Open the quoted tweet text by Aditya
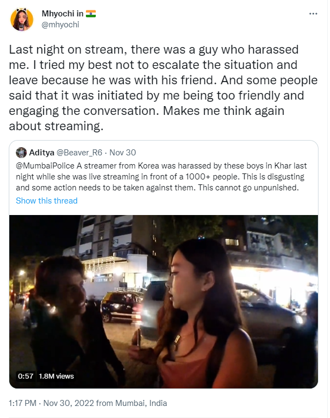 coord(161,177)
